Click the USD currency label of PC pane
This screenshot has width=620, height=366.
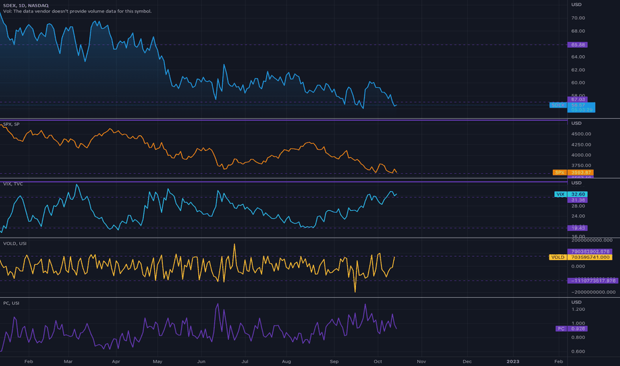pyautogui.click(x=576, y=302)
